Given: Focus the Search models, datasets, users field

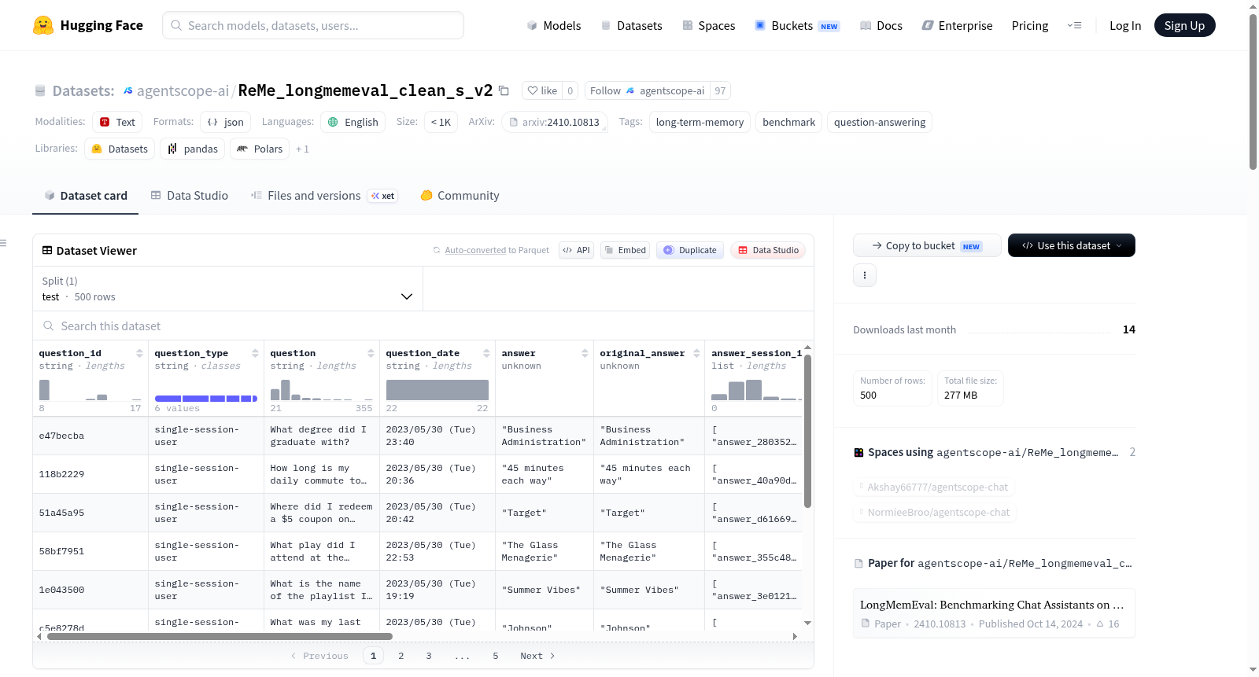Looking at the screenshot, I should click(313, 25).
